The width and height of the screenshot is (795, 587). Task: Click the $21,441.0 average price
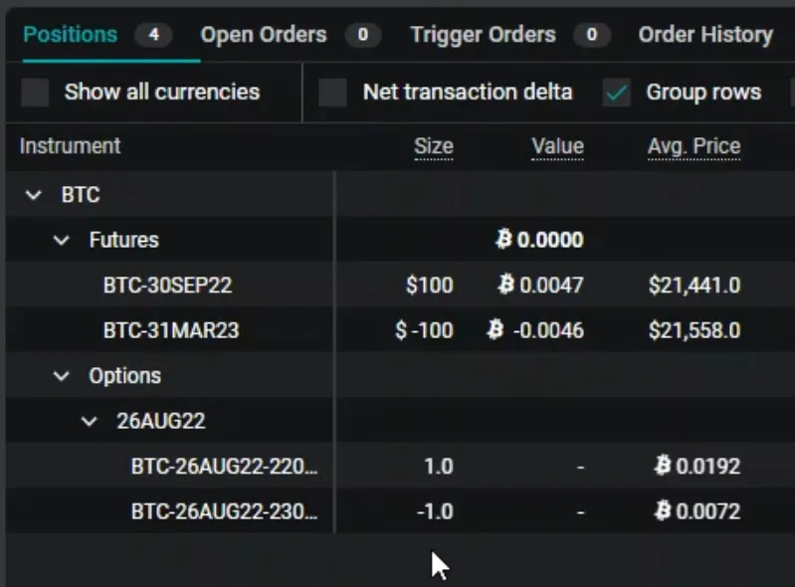(695, 285)
